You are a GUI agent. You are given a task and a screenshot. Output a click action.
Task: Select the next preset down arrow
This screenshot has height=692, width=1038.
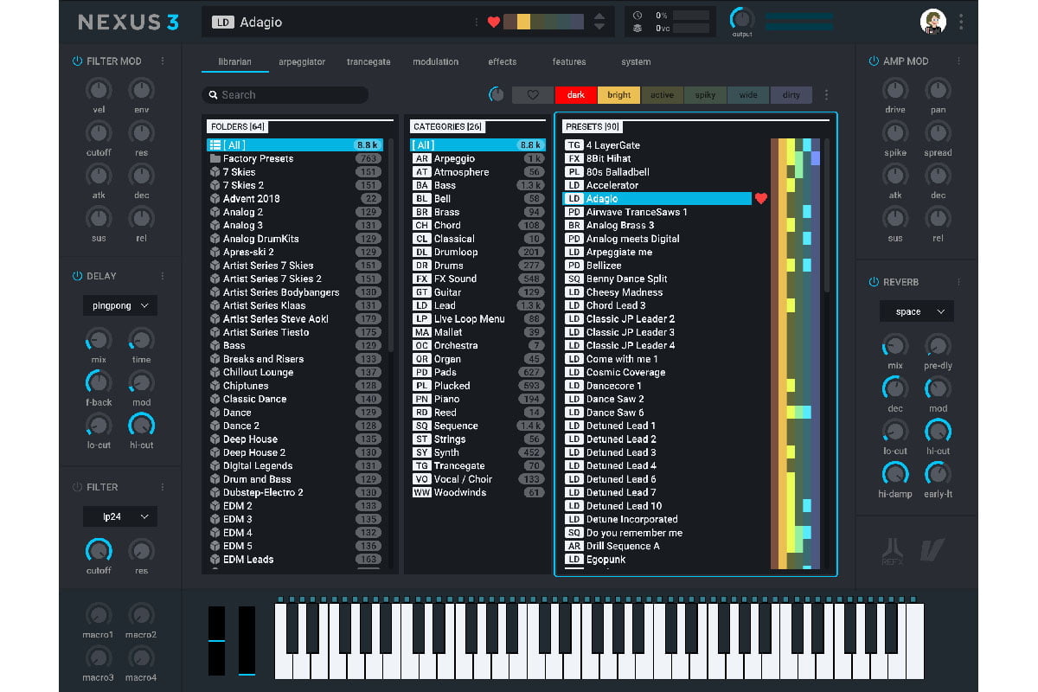[599, 28]
